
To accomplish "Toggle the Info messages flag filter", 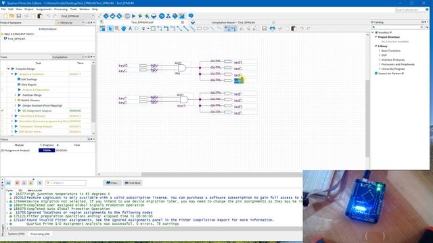I will (40, 183).
